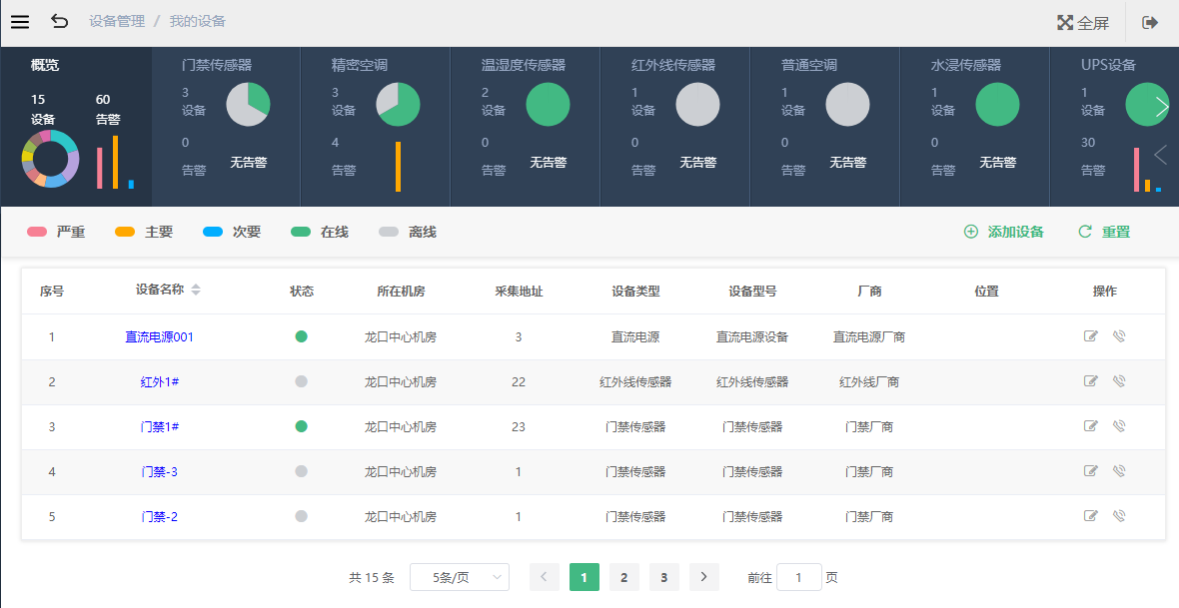Click the status dot for 直流电源001

302,336
